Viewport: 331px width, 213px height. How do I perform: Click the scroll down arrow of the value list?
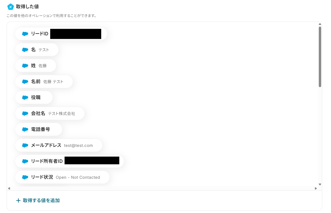320,184
